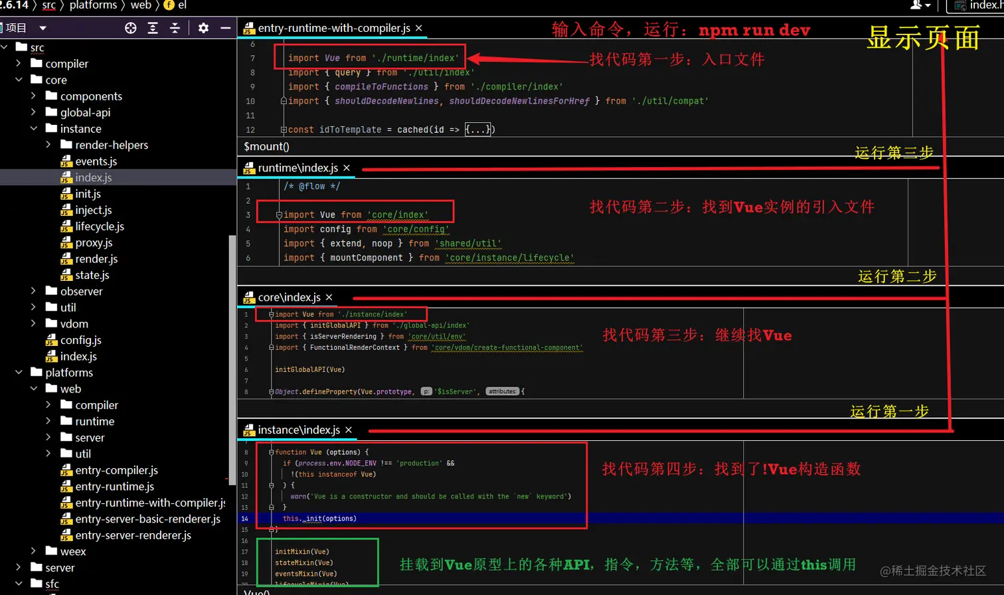This screenshot has width=1004, height=595.
Task: Select entry-runtime.js in the project tree
Action: [x=108, y=487]
